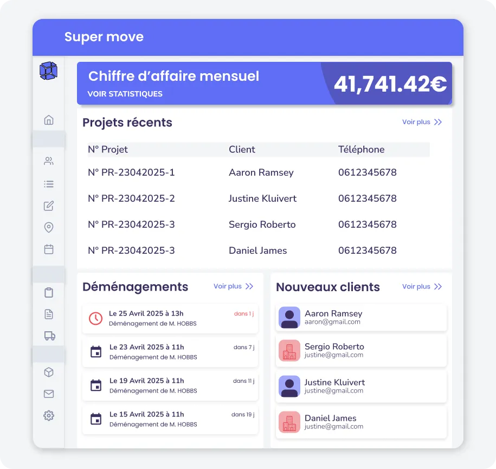Click double chevron beside Projets récents Voir plus
This screenshot has height=469, width=496.
[438, 122]
